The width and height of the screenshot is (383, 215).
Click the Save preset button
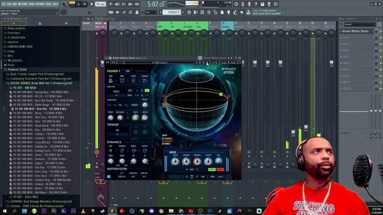(233, 62)
